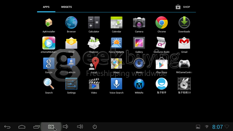This screenshot has width=233, height=131.
Task: Launch RKGameControl gamepad app
Action: (184, 64)
